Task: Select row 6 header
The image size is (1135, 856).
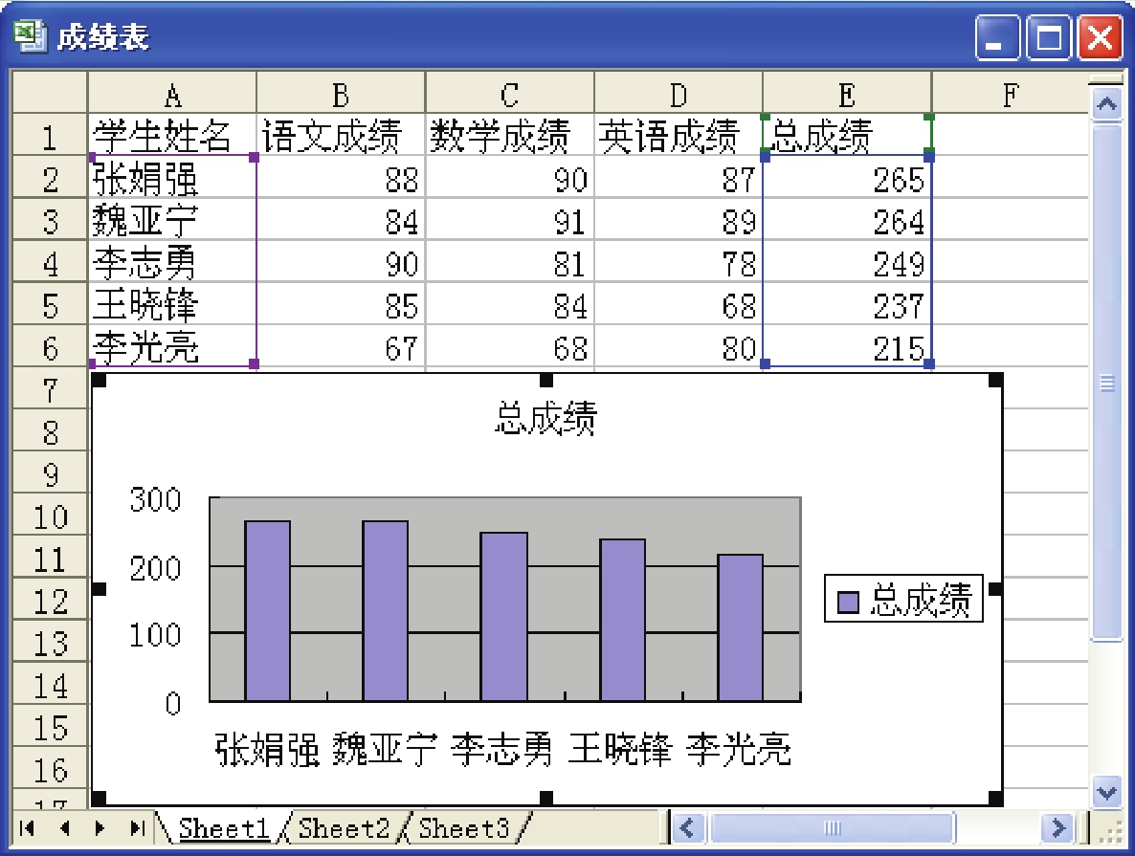Action: 50,346
